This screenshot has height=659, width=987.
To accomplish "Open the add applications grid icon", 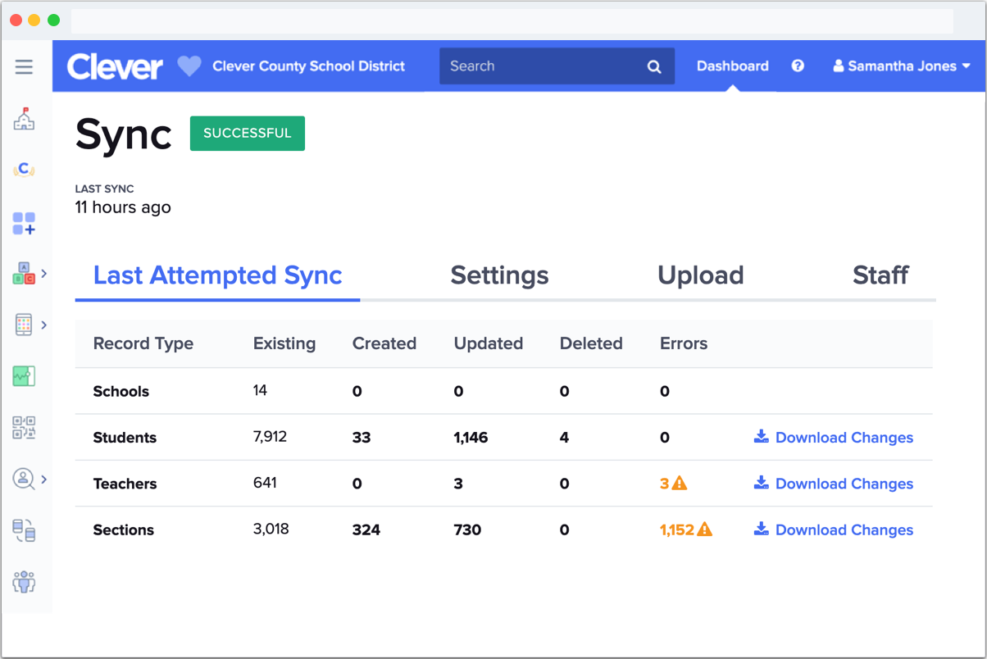I will point(24,223).
